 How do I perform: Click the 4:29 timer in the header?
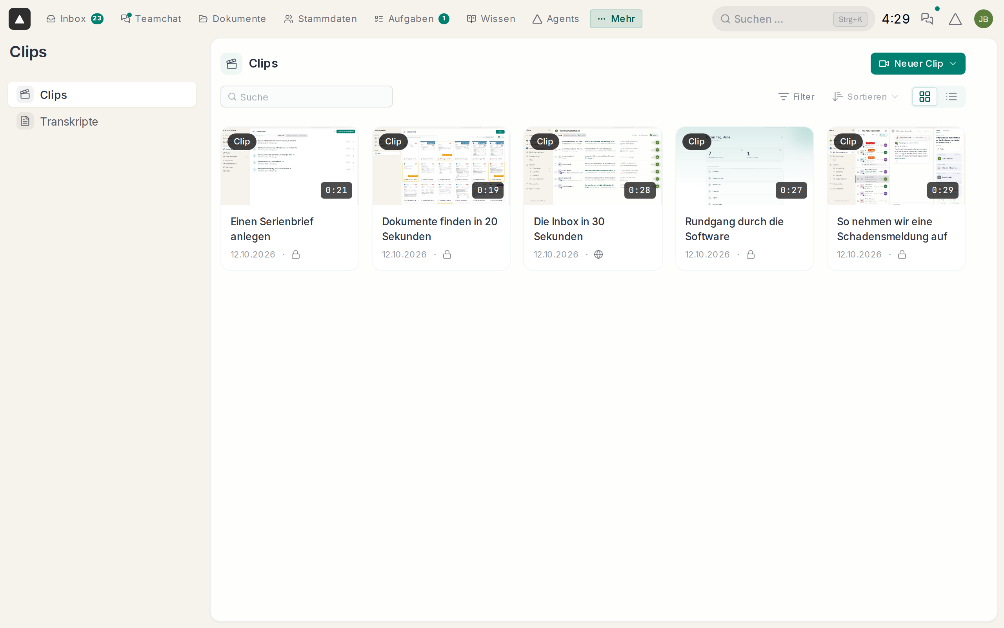(x=895, y=19)
